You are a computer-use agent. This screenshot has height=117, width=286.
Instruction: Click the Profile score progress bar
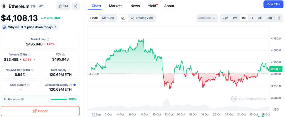59,99
